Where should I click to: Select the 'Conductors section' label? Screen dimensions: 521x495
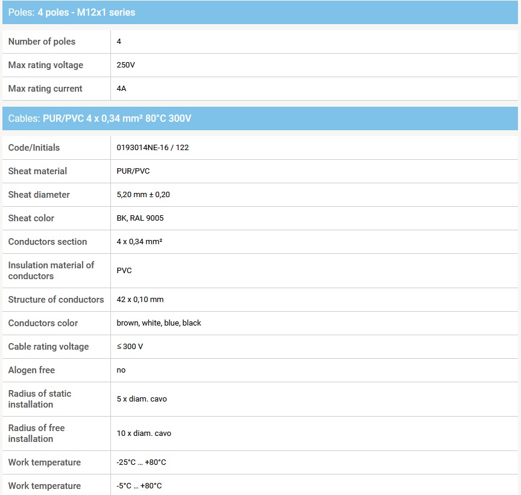coord(48,242)
